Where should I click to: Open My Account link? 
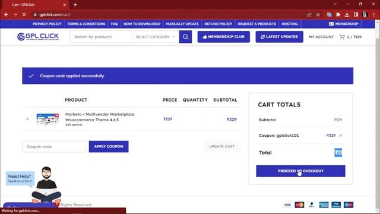321,37
